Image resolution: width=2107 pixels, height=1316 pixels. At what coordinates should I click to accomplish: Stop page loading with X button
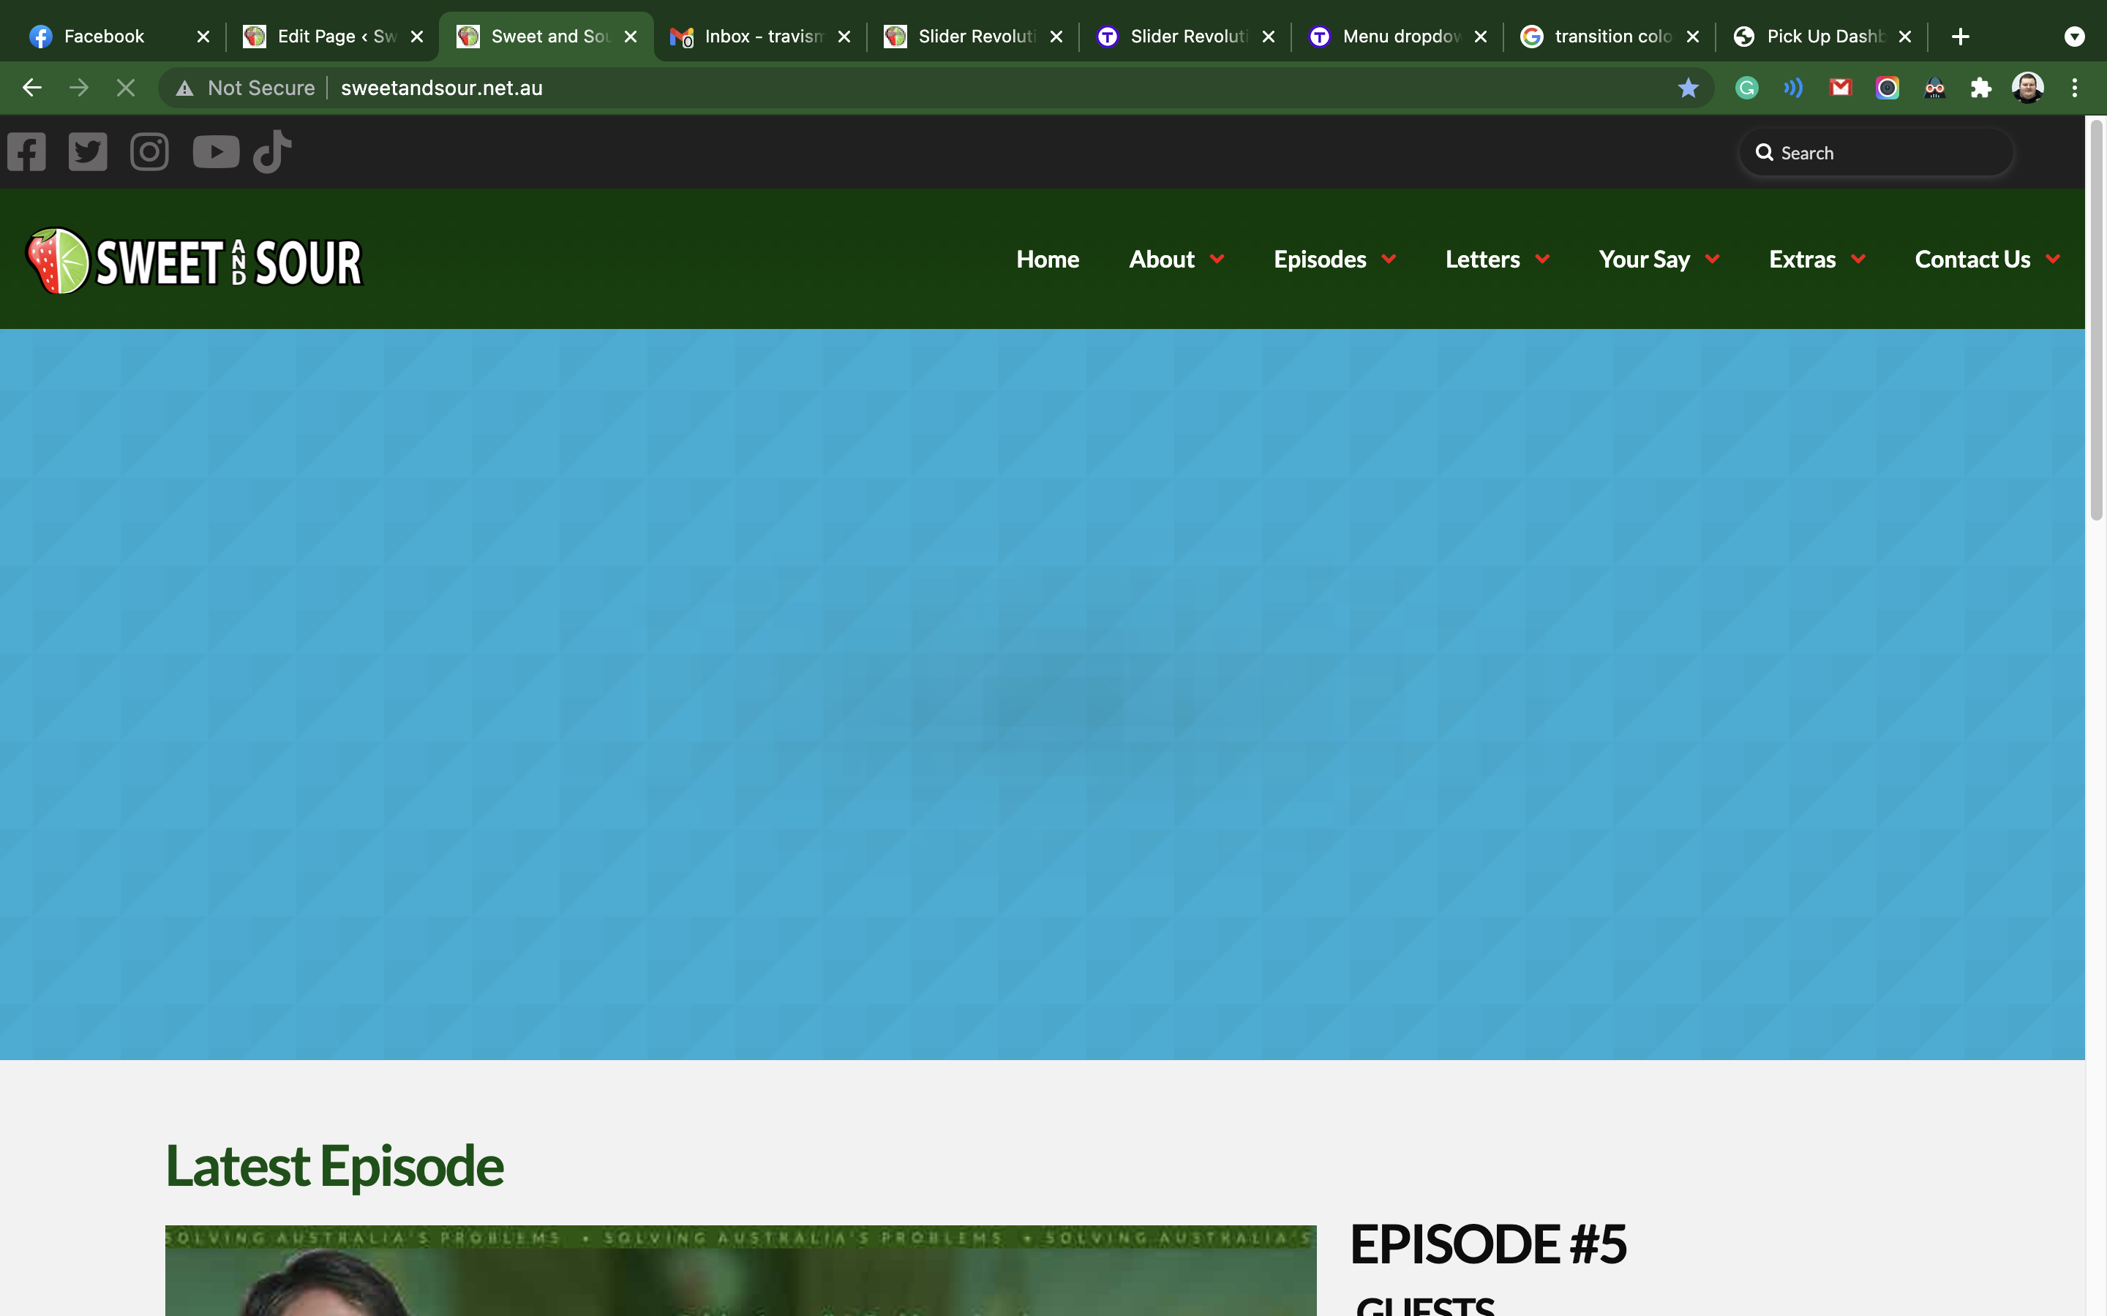click(125, 88)
